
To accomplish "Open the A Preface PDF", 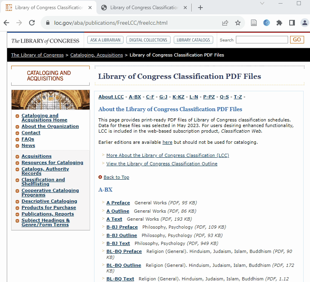I will [118, 203].
